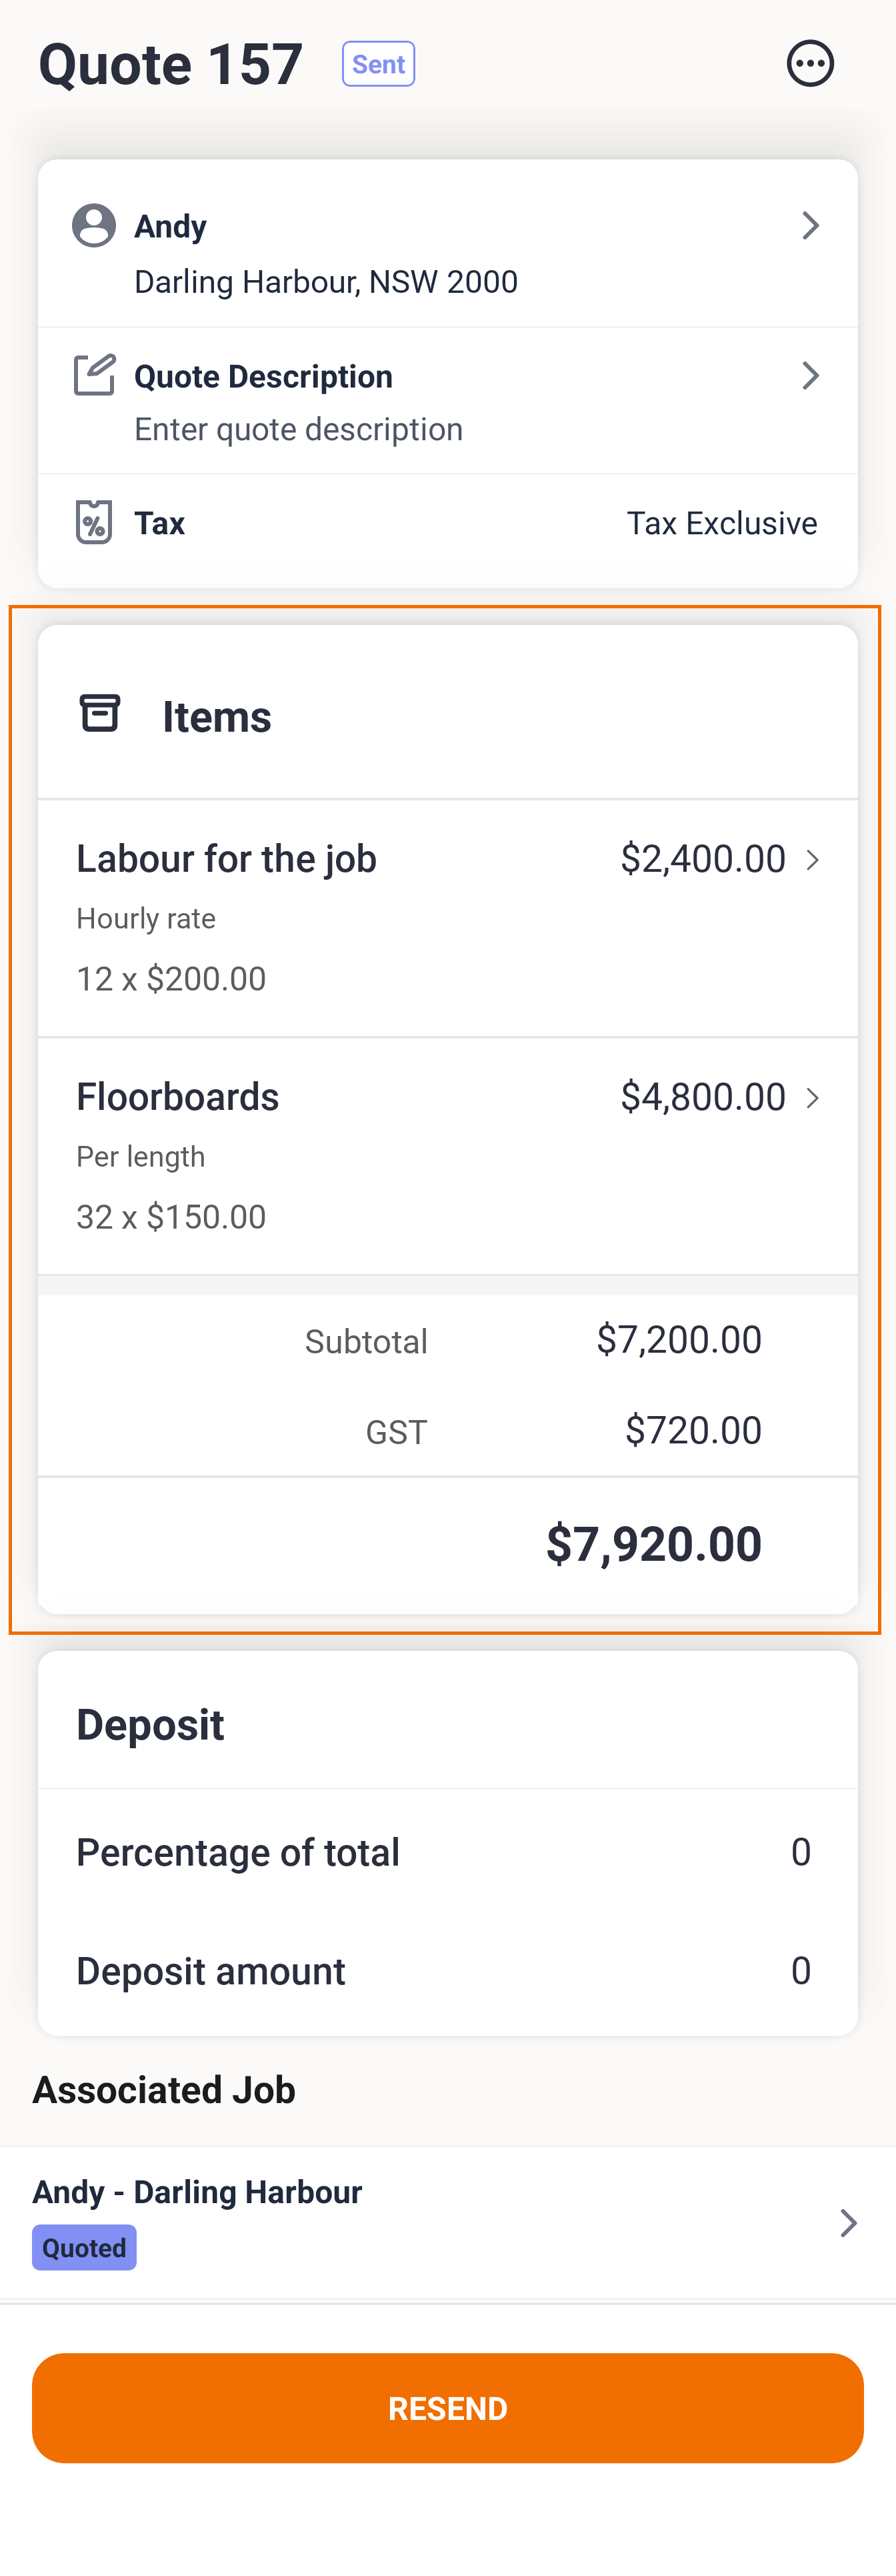The height and width of the screenshot is (2576, 896).
Task: Edit the Percentage of total deposit value
Action: tap(800, 1852)
